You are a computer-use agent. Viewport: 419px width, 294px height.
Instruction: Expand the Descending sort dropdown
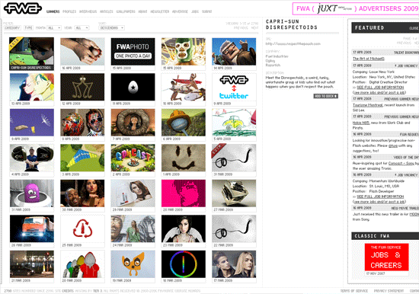click(x=111, y=27)
